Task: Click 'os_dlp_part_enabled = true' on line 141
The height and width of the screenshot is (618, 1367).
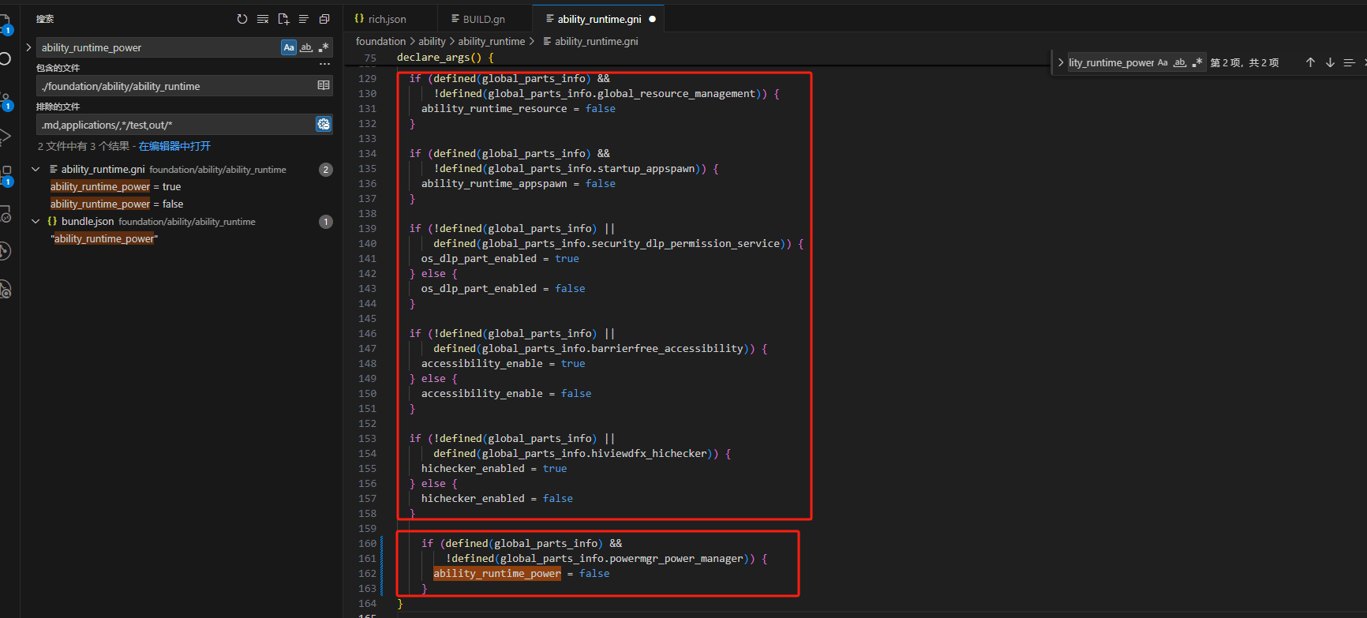Action: [x=500, y=259]
